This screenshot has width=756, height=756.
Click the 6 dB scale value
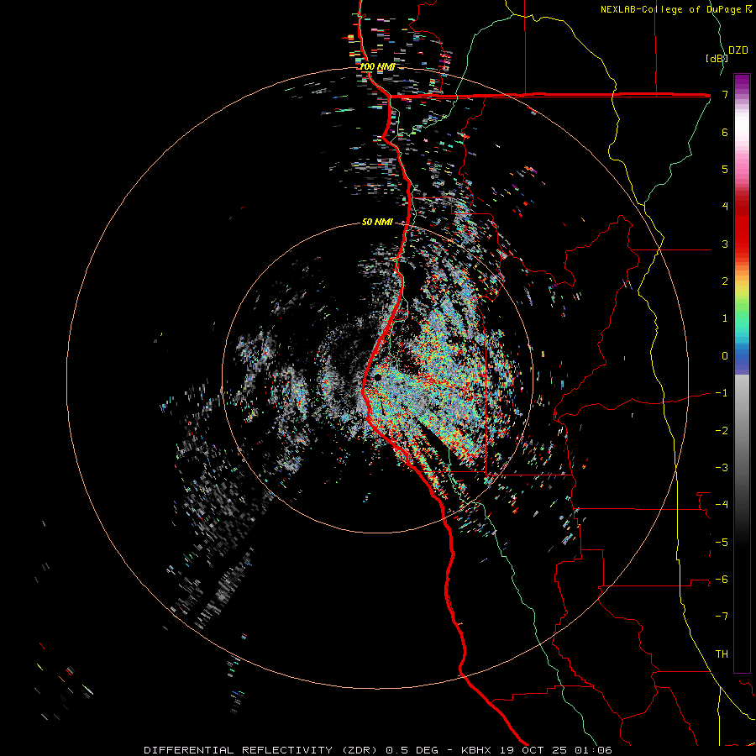point(725,132)
